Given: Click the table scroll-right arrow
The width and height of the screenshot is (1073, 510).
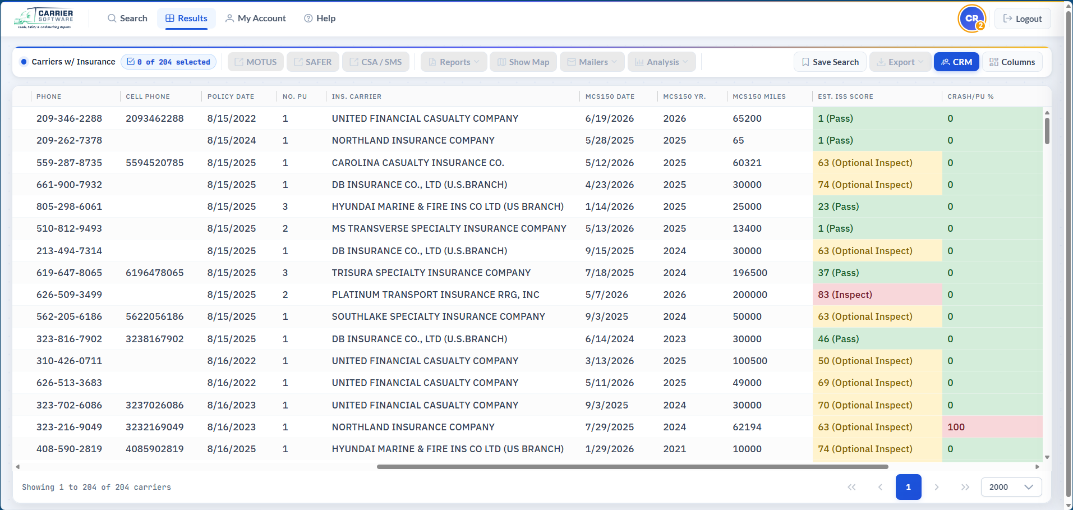Looking at the screenshot, I should click(1037, 467).
